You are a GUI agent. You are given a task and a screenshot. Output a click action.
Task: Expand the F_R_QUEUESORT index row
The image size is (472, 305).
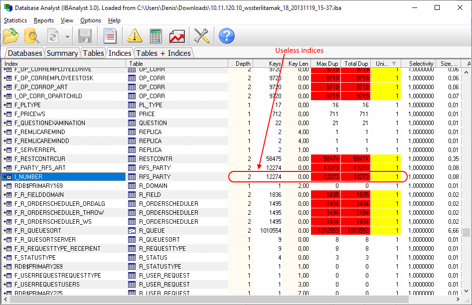pyautogui.click(x=5, y=231)
